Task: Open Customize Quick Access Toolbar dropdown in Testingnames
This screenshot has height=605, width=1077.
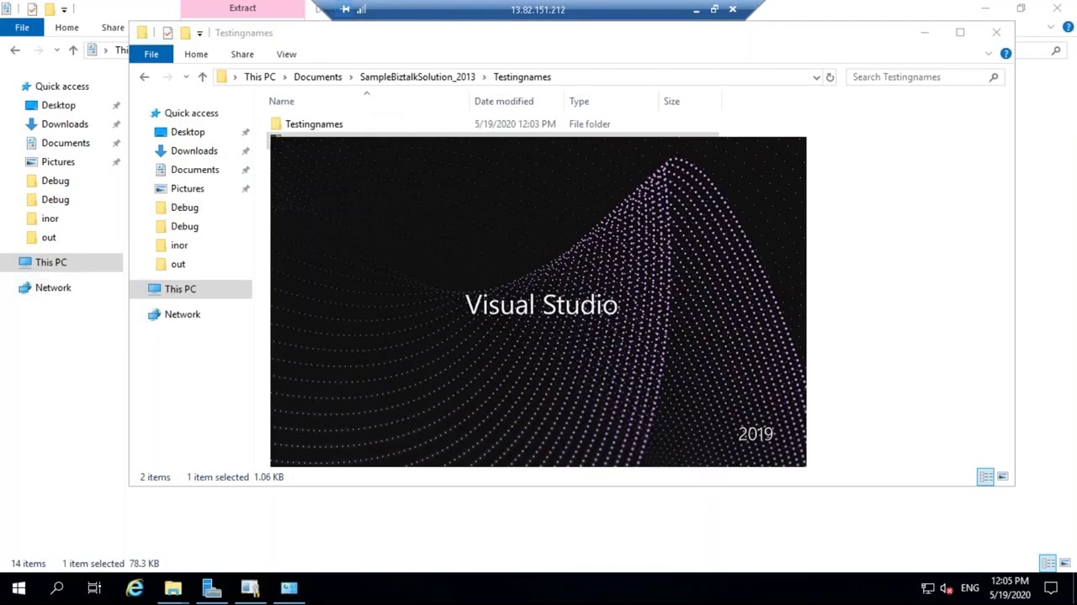Action: click(x=199, y=34)
